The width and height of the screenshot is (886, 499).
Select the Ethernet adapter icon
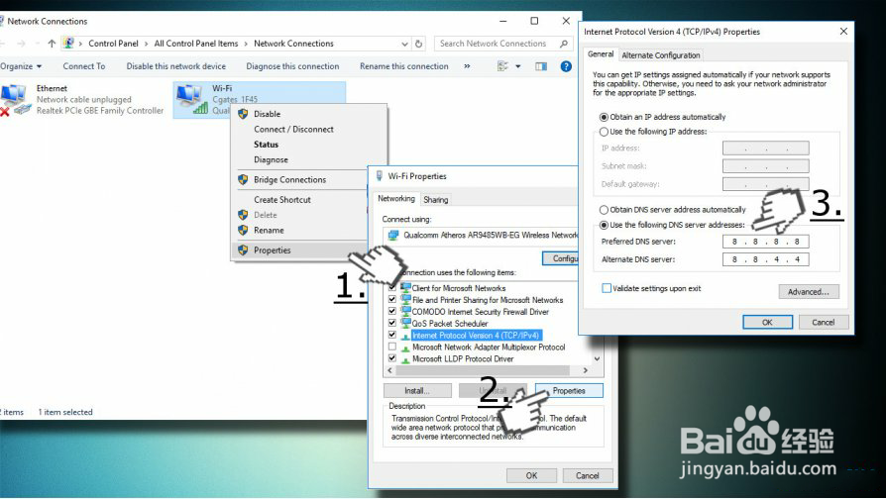click(x=14, y=99)
